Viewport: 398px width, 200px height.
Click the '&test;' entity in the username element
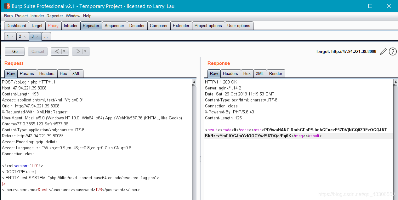point(43,190)
